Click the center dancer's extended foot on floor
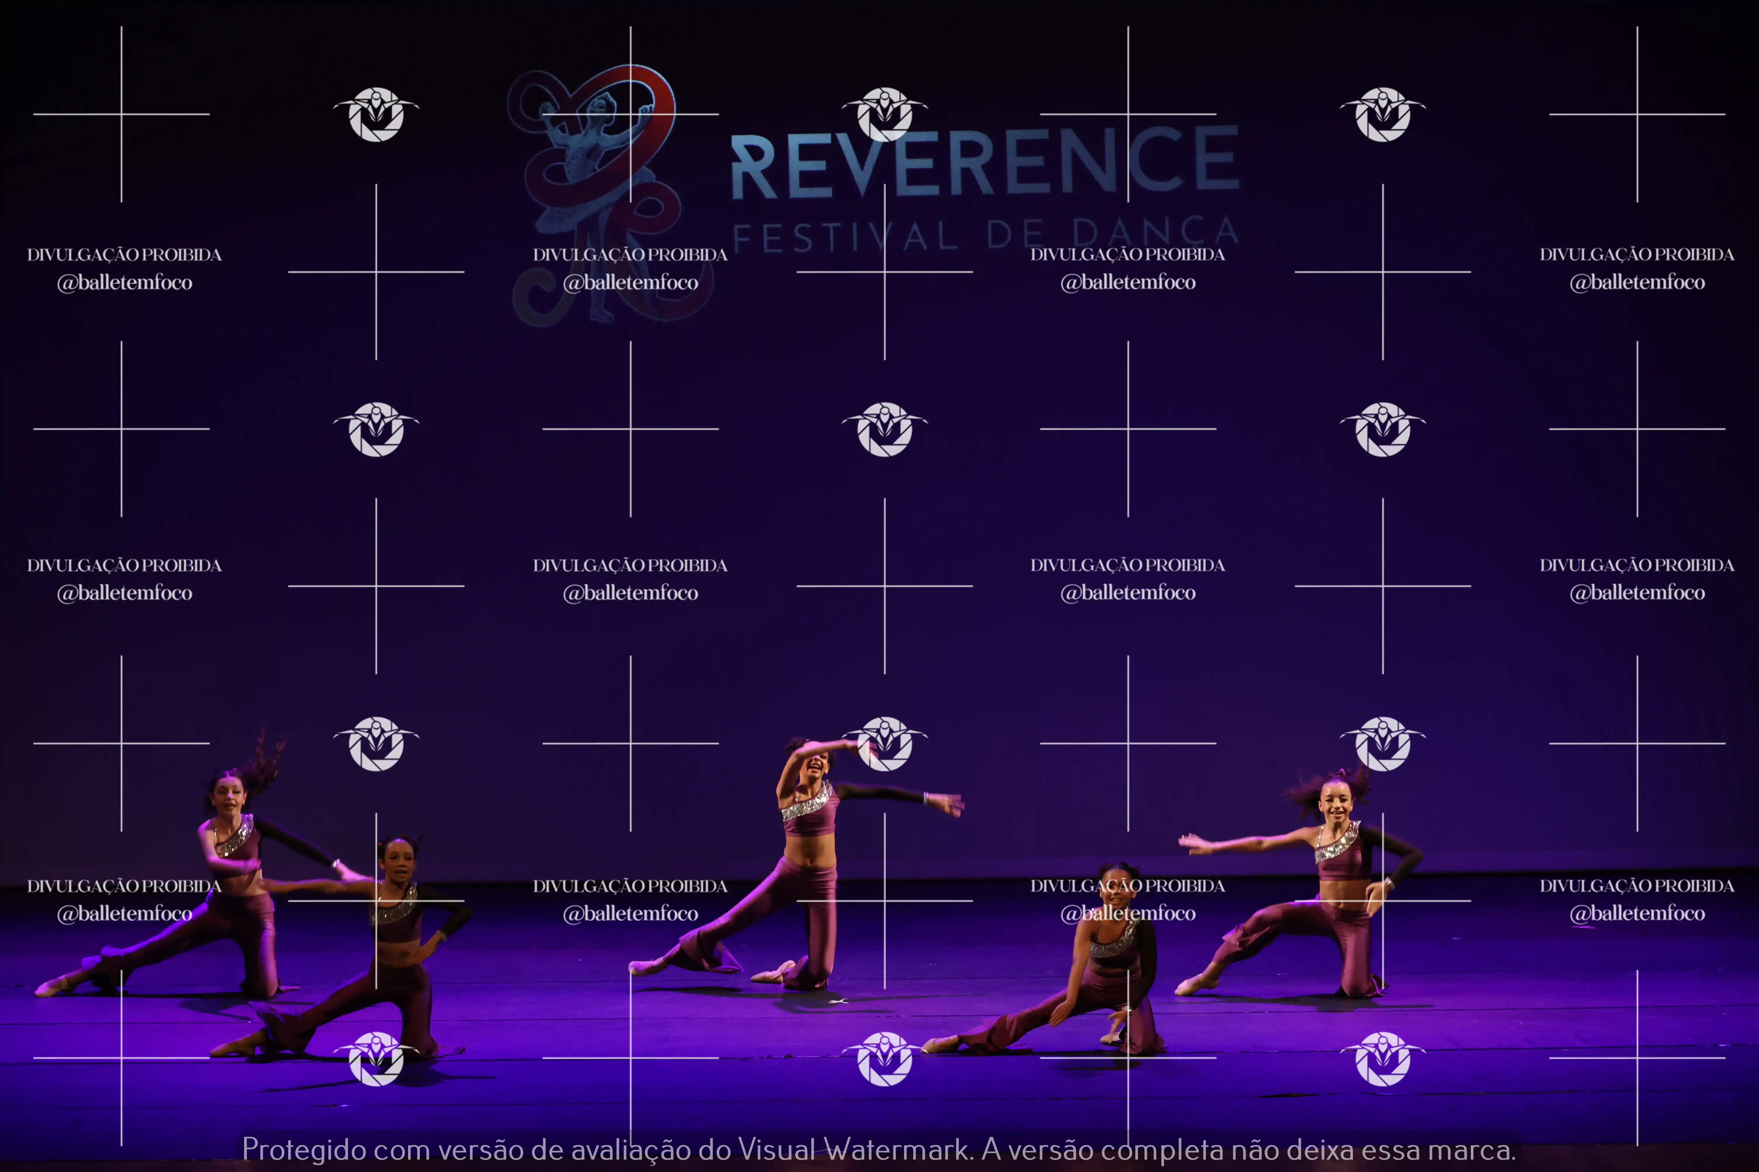This screenshot has height=1172, width=1759. (645, 968)
